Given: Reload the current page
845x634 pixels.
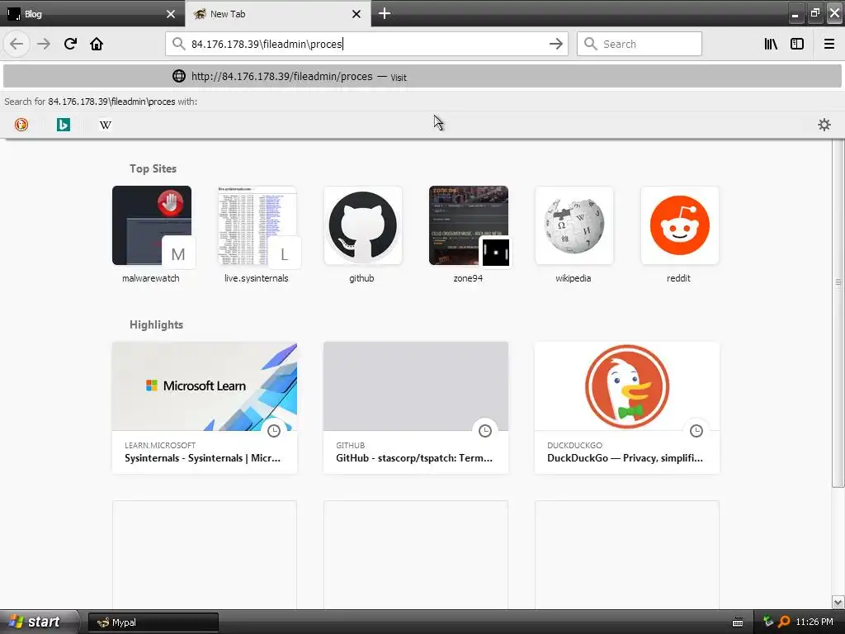Looking at the screenshot, I should click(71, 45).
